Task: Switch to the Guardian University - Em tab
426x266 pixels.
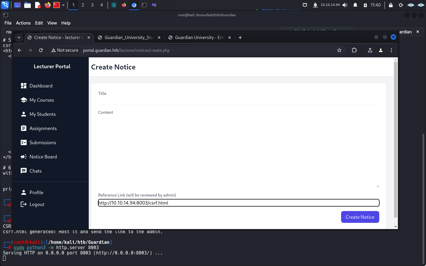Action: pos(199,38)
